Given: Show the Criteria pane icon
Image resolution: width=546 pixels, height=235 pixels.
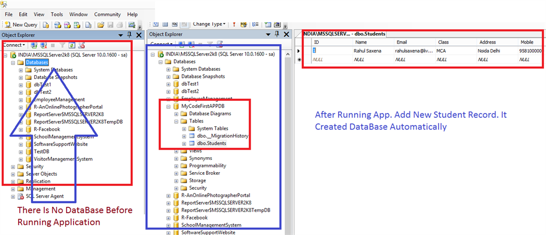Looking at the screenshot, I should coord(165,24).
